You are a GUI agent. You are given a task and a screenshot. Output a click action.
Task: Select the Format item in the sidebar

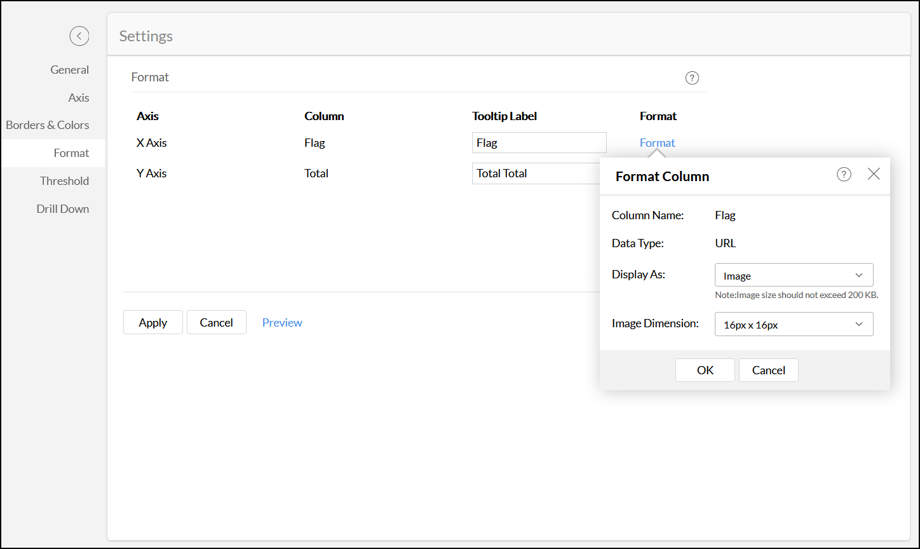tap(71, 152)
